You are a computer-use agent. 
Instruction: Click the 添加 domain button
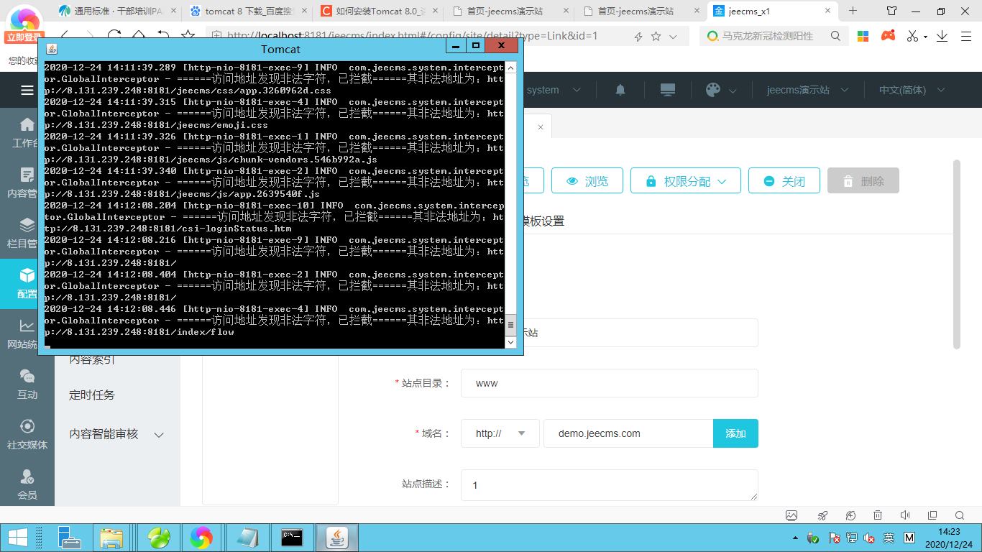(735, 433)
